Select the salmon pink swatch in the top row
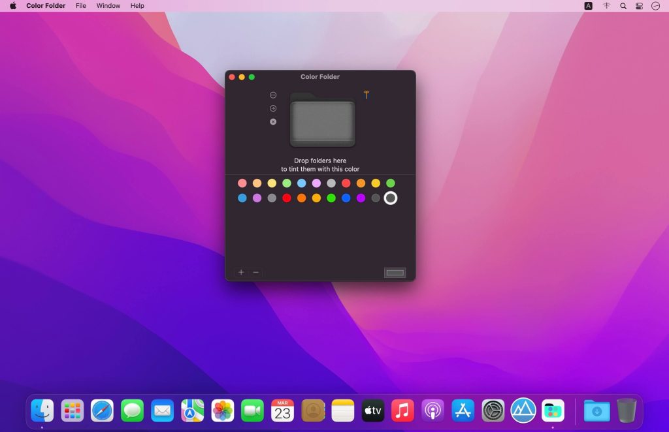 (242, 183)
